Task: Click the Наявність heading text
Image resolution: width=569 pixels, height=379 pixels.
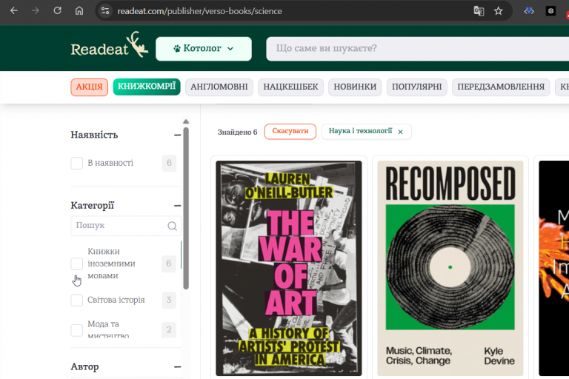Action: (94, 135)
